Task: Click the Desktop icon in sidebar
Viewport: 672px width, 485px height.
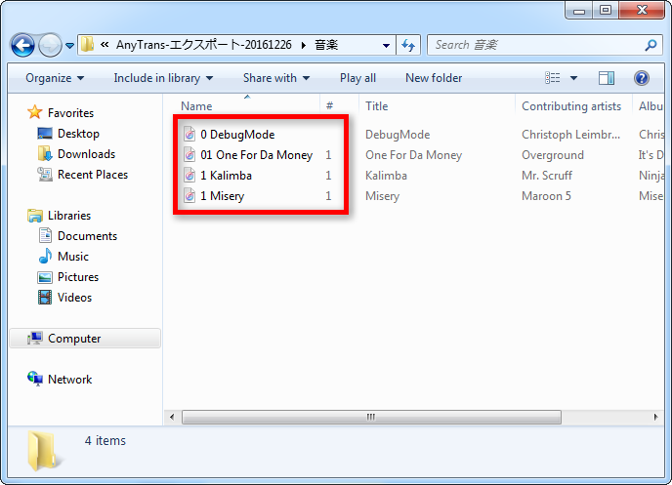Action: coord(45,134)
